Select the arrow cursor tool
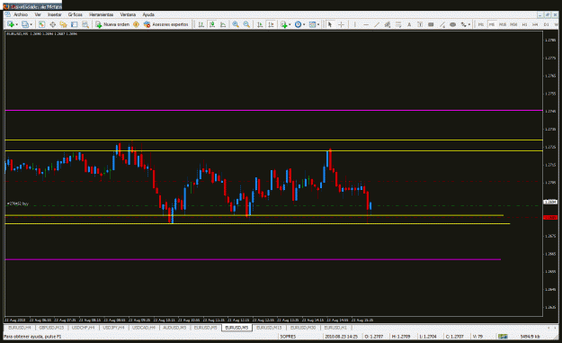Screen dimensions: 562x343 [330, 24]
